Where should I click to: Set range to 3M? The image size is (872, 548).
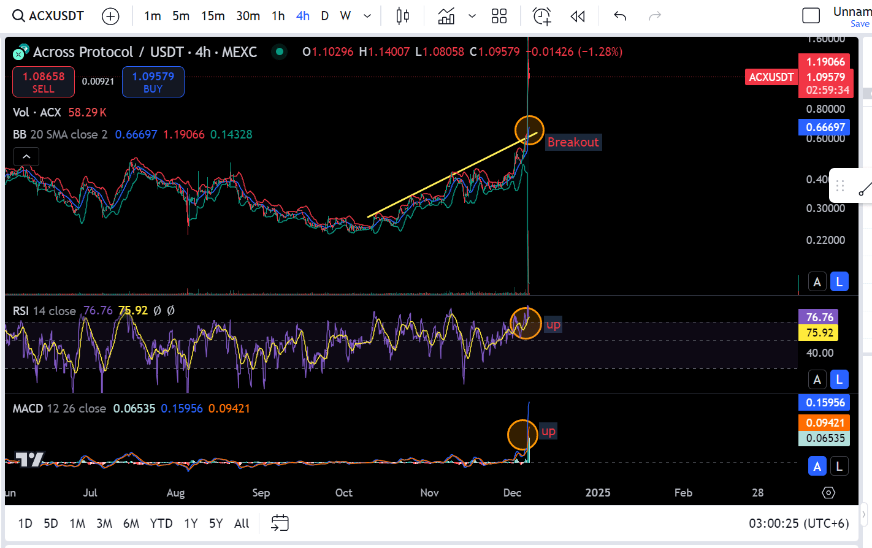(x=104, y=523)
